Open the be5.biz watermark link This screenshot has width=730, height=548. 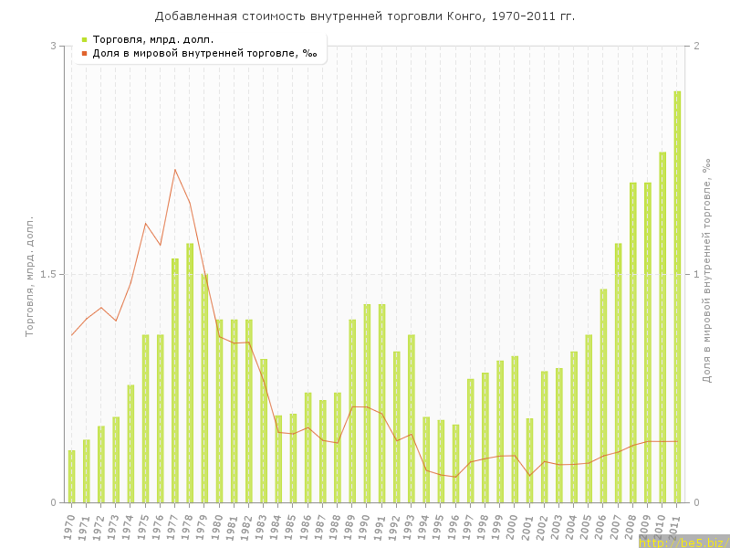(x=683, y=542)
